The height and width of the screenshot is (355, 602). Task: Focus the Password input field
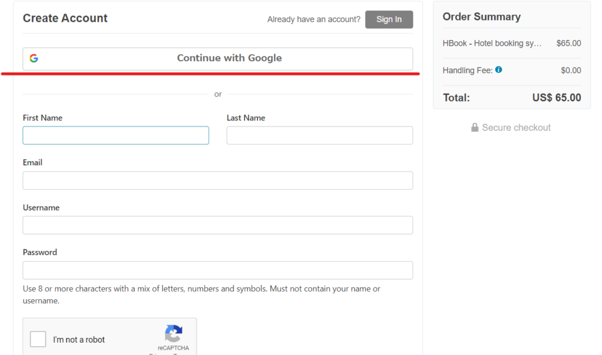tap(218, 270)
